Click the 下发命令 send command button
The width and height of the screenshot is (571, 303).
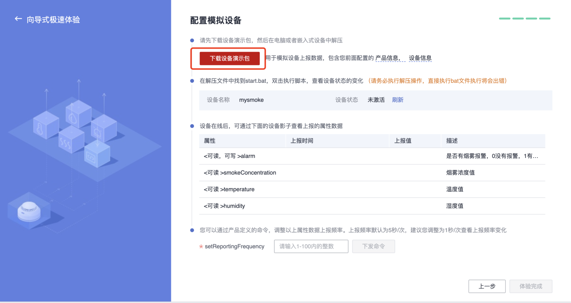coord(373,246)
